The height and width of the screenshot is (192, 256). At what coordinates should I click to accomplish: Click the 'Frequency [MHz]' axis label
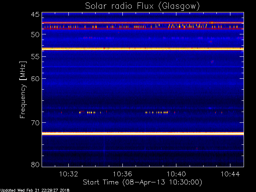pos(23,90)
